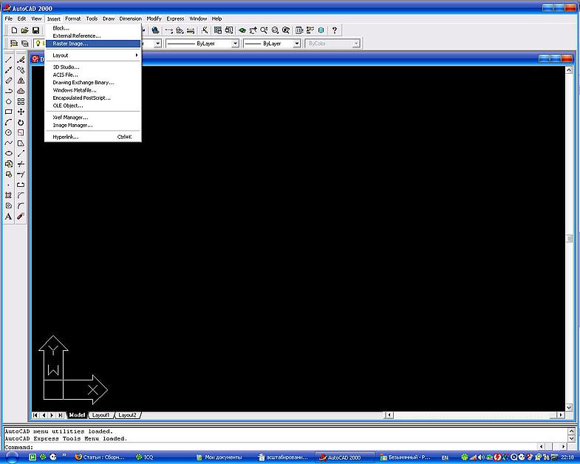This screenshot has height=464, width=580.
Task: Select the Move modify tool
Action: pos(21,112)
